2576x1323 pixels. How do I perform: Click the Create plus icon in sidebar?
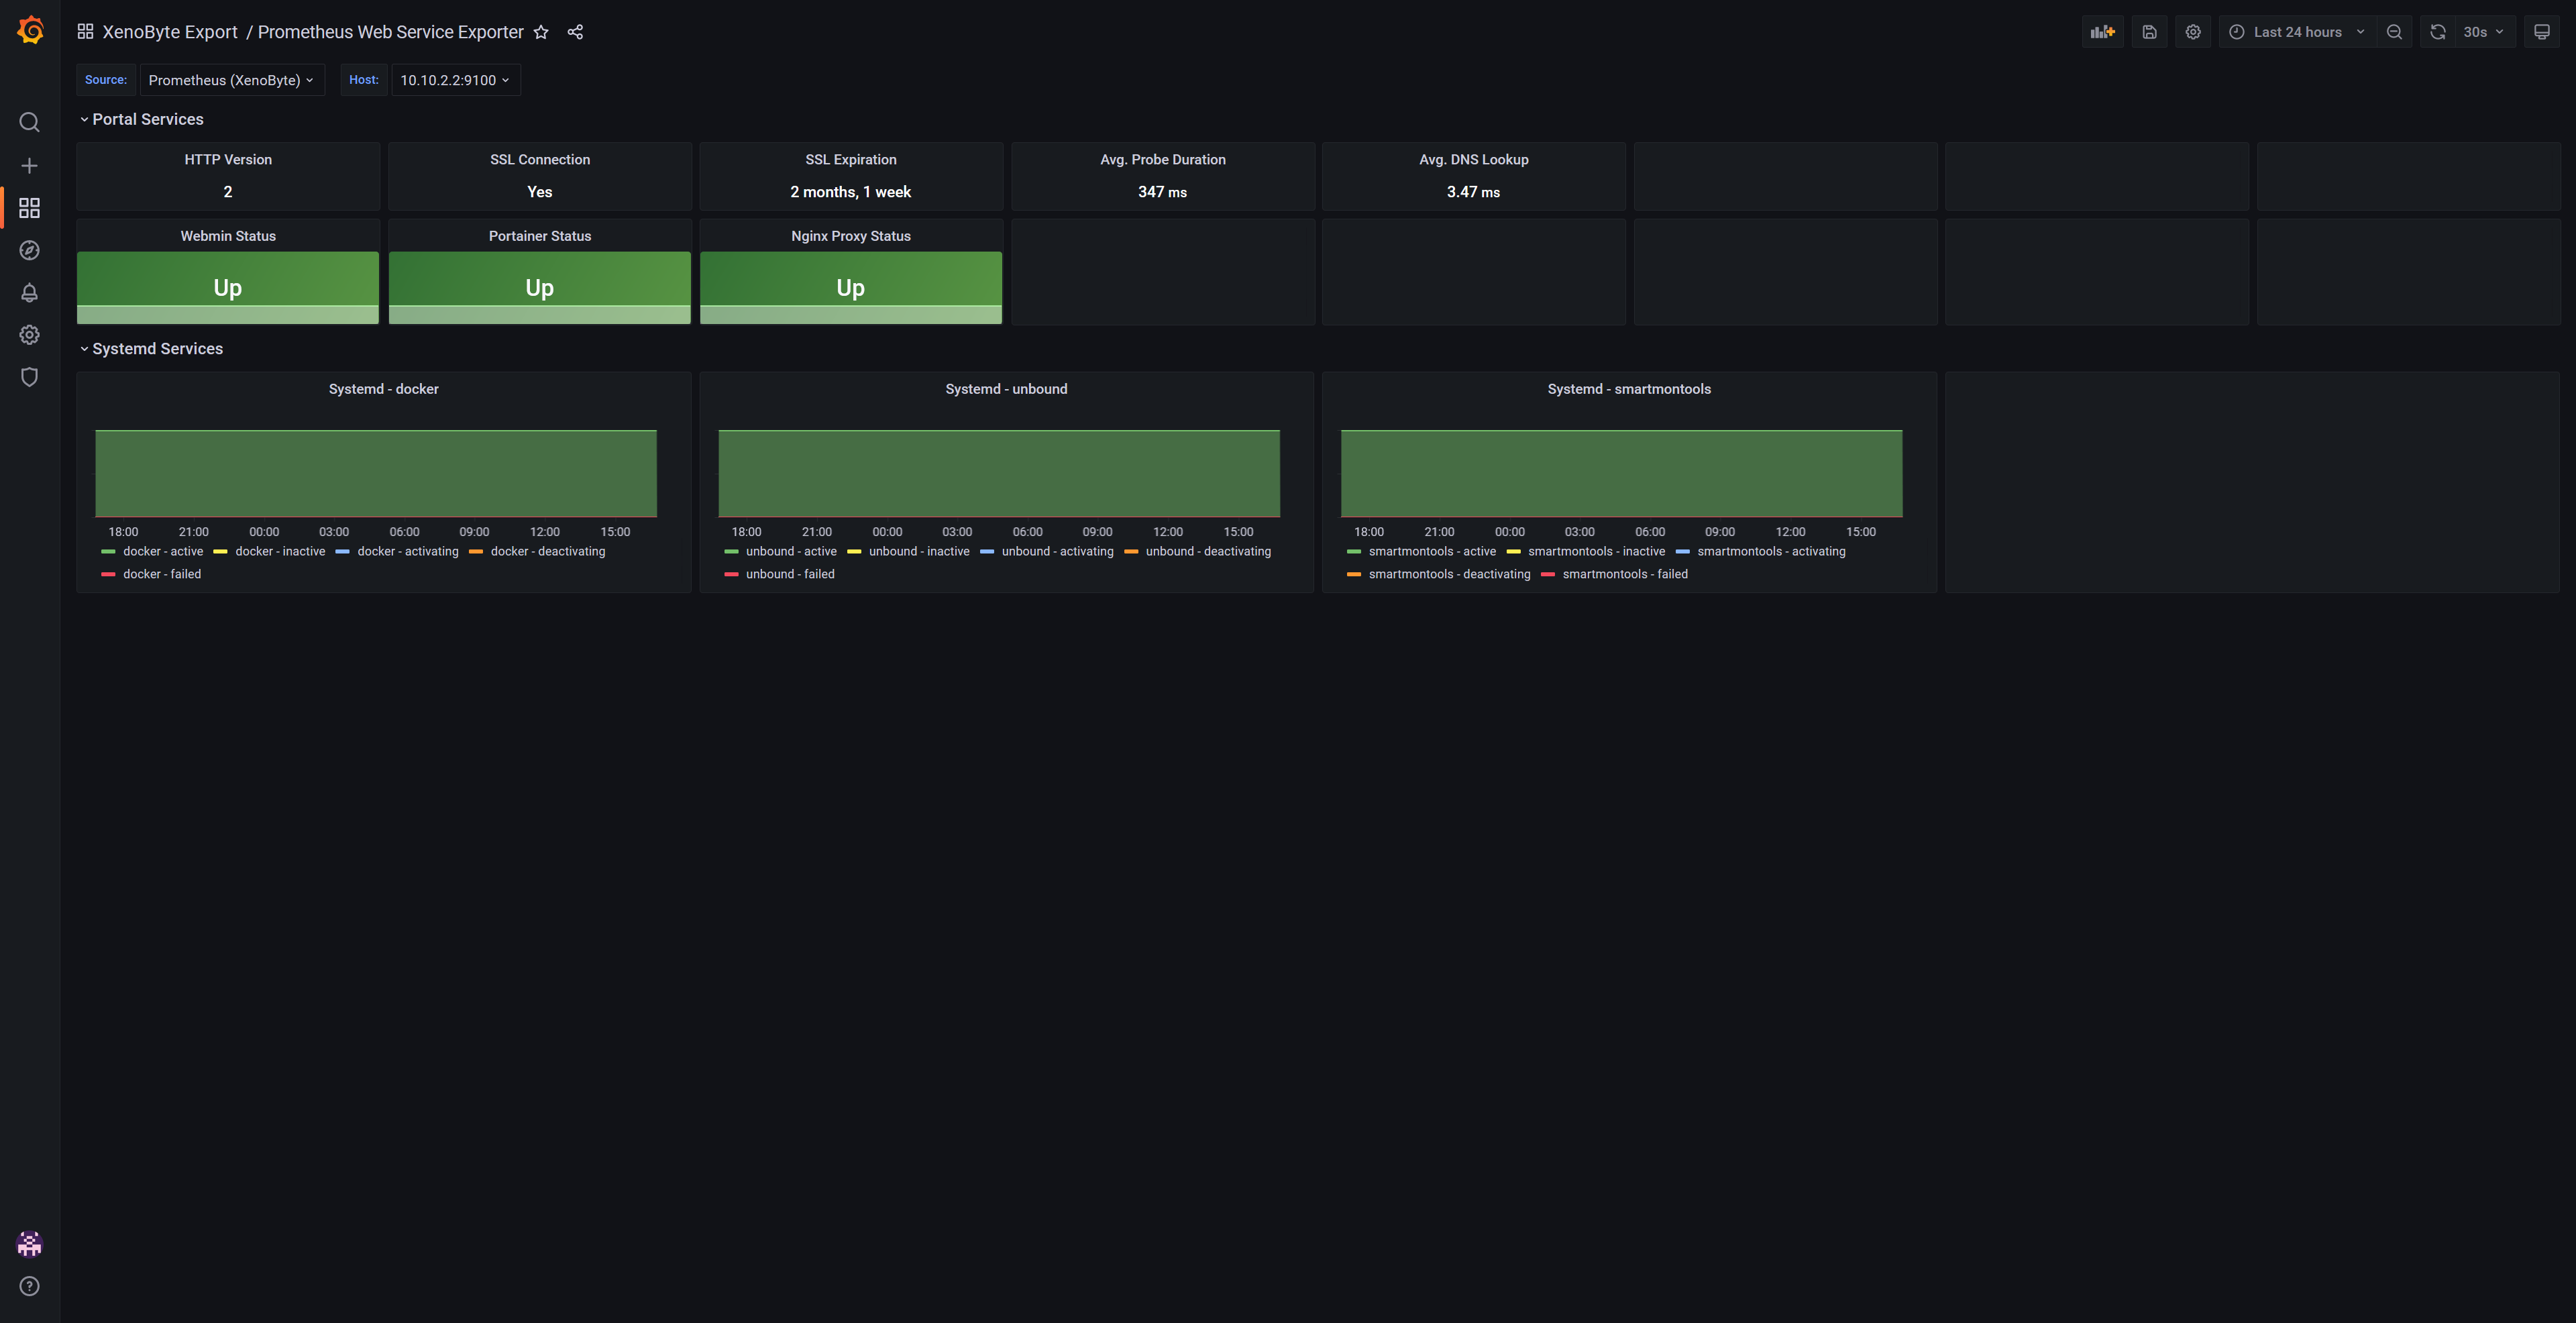click(29, 165)
